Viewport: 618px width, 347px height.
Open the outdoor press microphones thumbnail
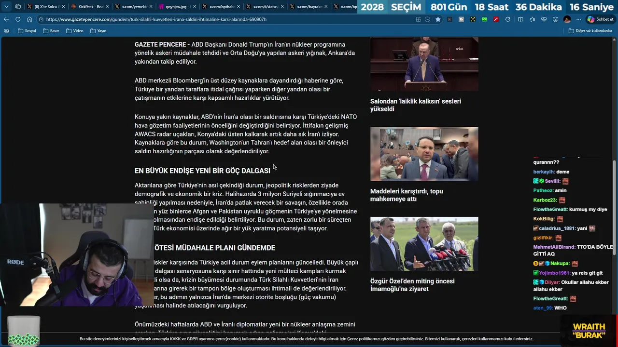pyautogui.click(x=424, y=244)
